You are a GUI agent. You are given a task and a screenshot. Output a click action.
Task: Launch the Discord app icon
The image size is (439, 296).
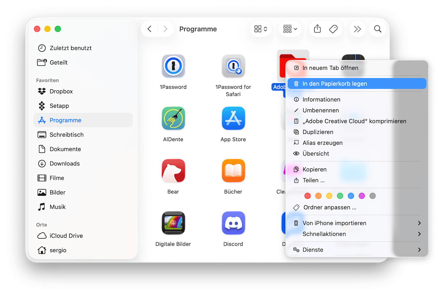pyautogui.click(x=233, y=223)
